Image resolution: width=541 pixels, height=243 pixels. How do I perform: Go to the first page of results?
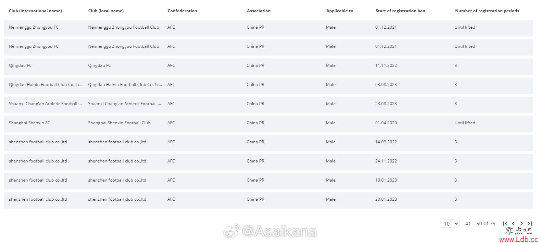click(505, 224)
